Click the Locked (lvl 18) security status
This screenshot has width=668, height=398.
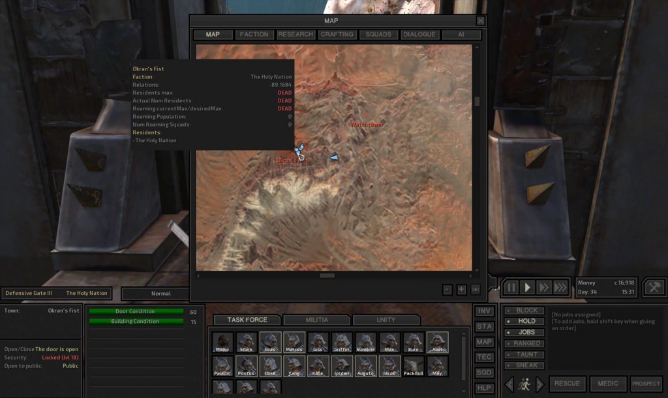click(x=60, y=358)
